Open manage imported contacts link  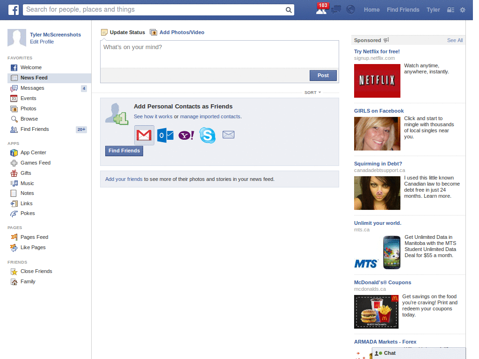[210, 116]
